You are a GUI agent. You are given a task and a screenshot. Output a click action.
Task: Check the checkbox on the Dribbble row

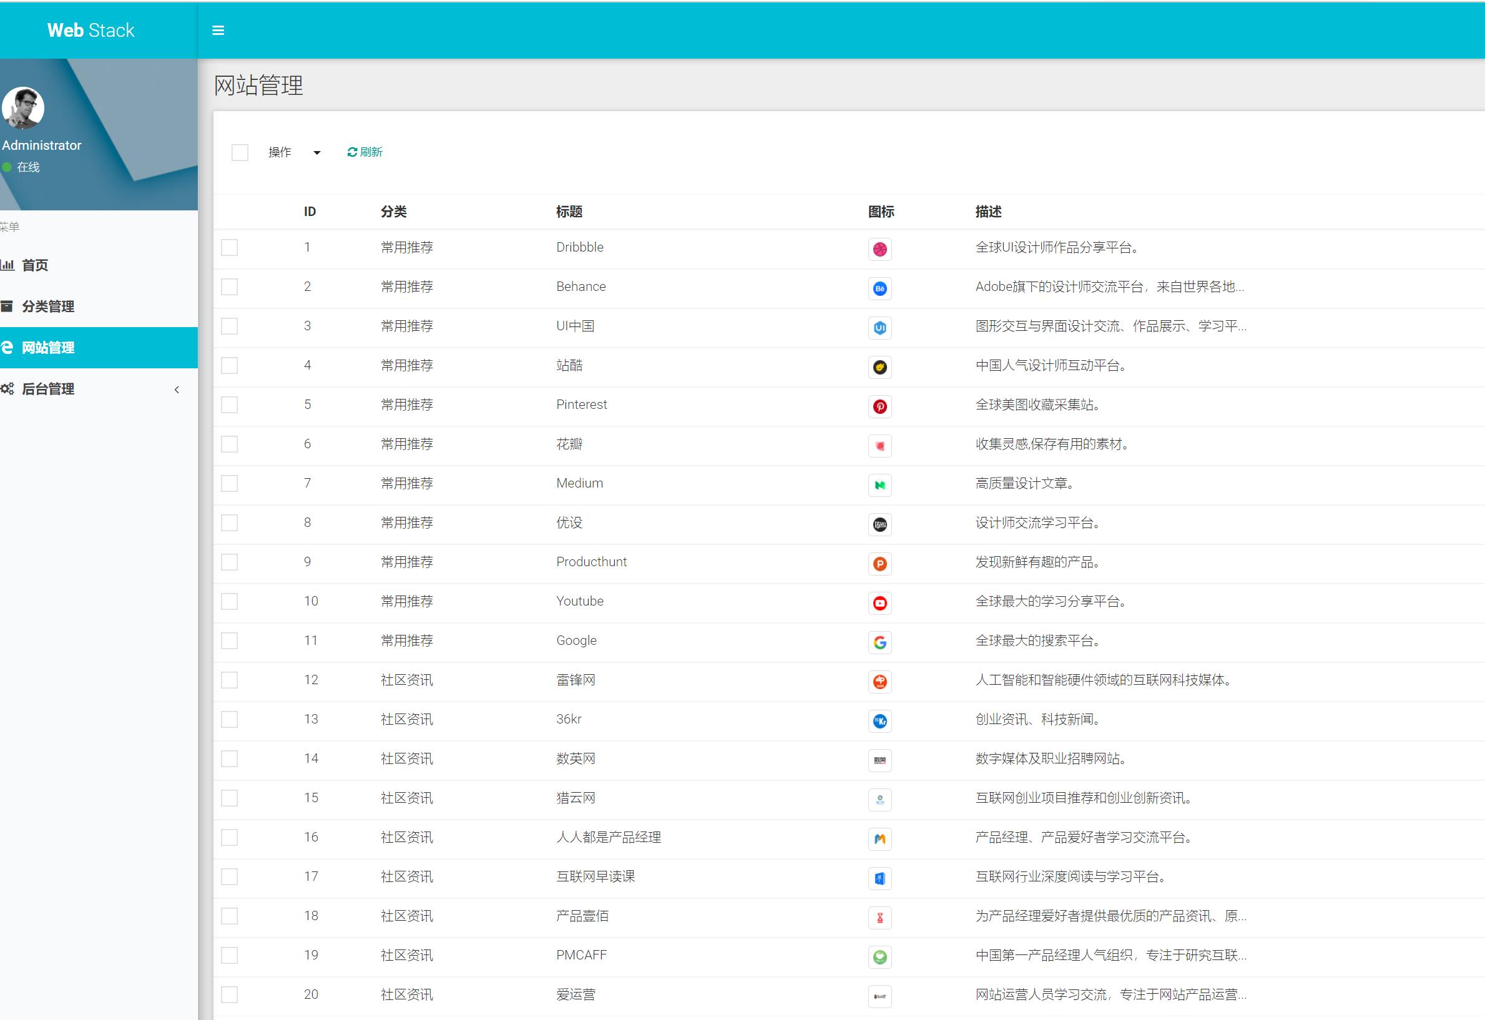(229, 247)
